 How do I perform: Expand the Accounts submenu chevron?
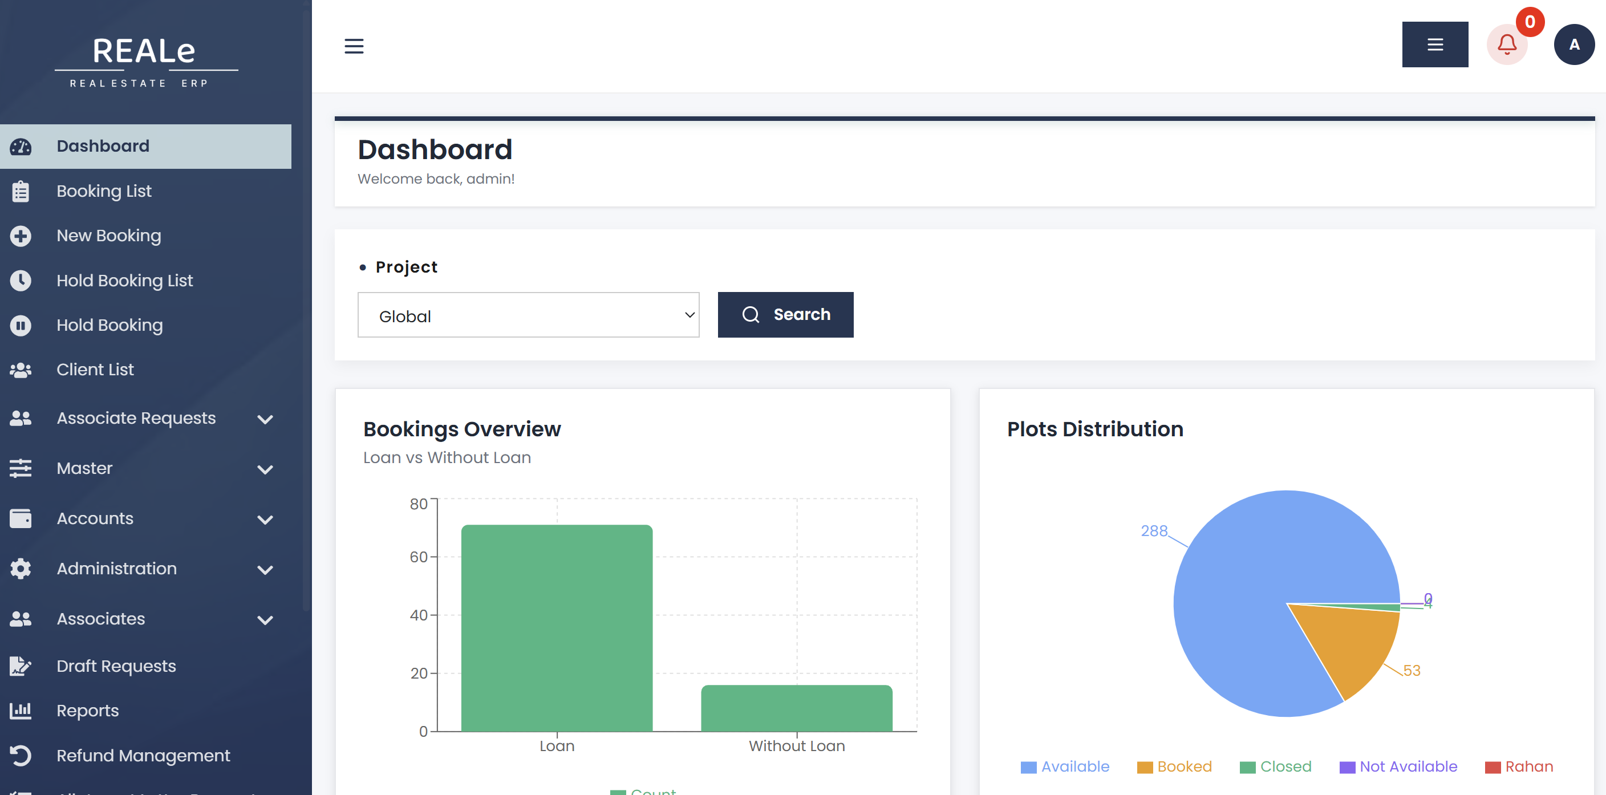(266, 520)
